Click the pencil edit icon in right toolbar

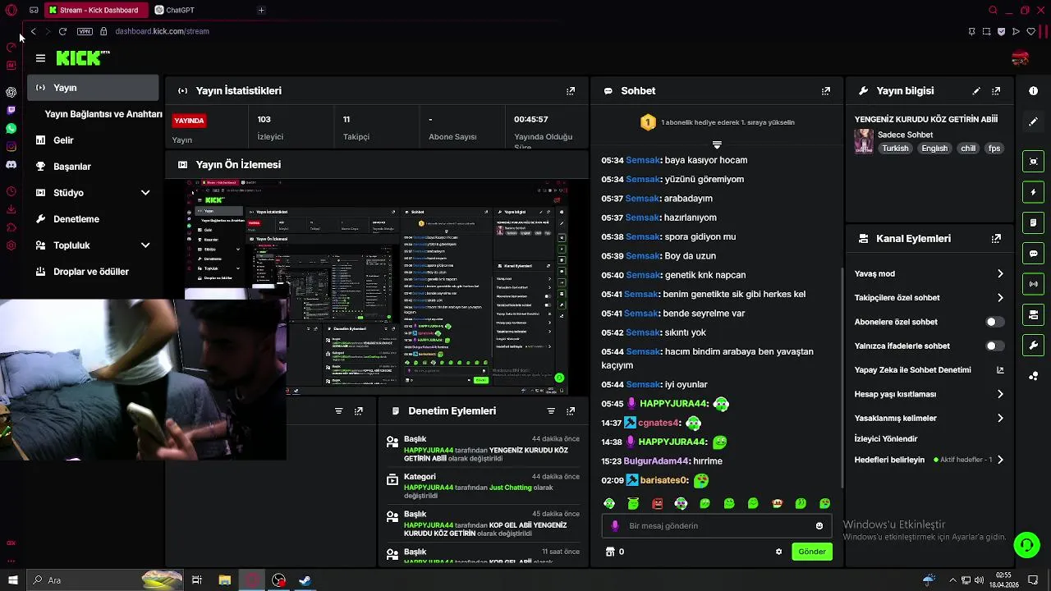click(1034, 121)
